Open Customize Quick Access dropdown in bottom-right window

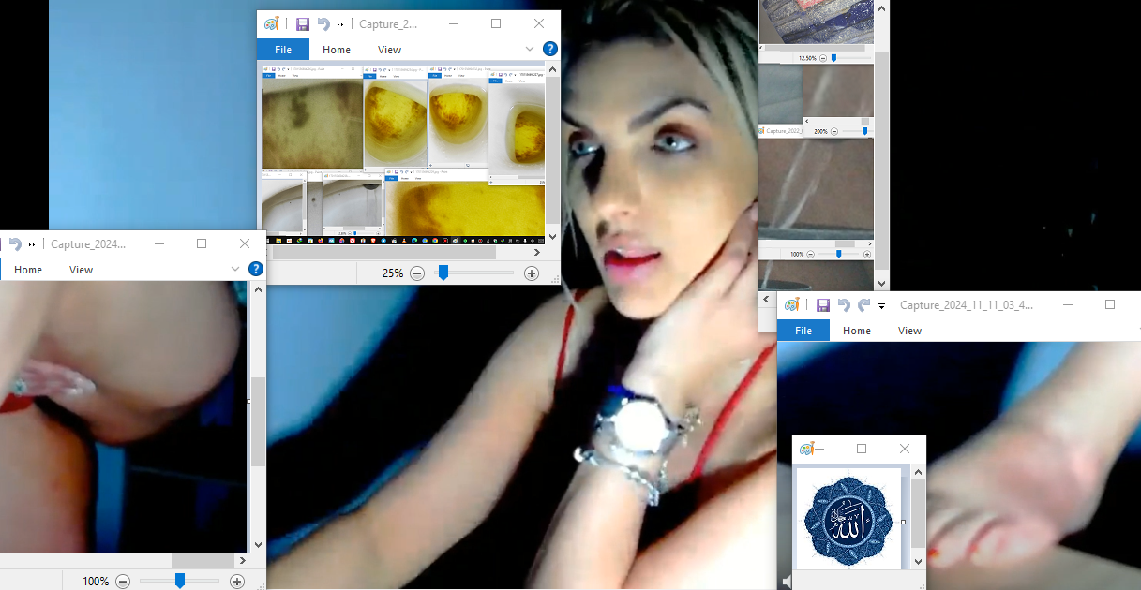pyautogui.click(x=882, y=306)
